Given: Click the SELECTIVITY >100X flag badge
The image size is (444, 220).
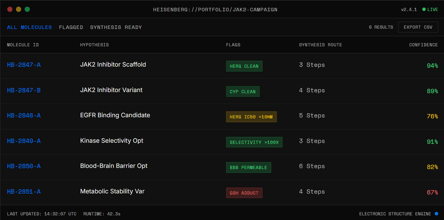Looking at the screenshot, I should tap(254, 142).
